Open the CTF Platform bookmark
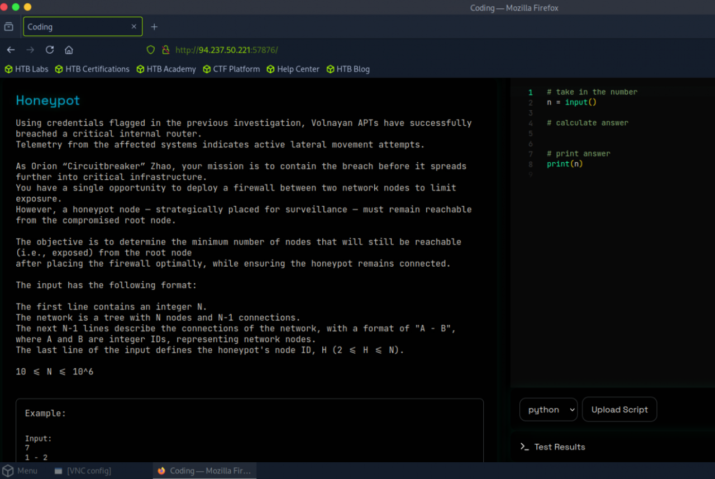 pos(231,69)
